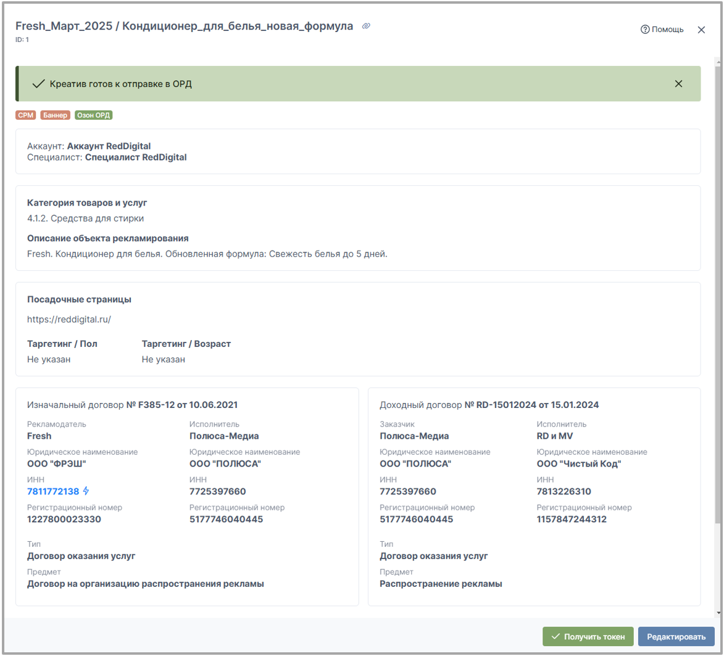Viewport: 724px width, 656px height.
Task: Click the Доходный договор № RD-15012024 heading
Action: point(489,405)
